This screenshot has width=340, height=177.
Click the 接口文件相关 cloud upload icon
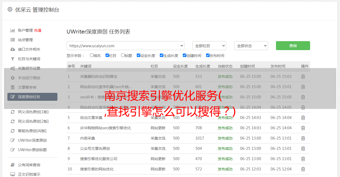click(x=12, y=49)
